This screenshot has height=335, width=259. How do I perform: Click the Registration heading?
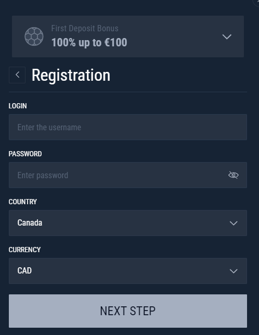[71, 75]
